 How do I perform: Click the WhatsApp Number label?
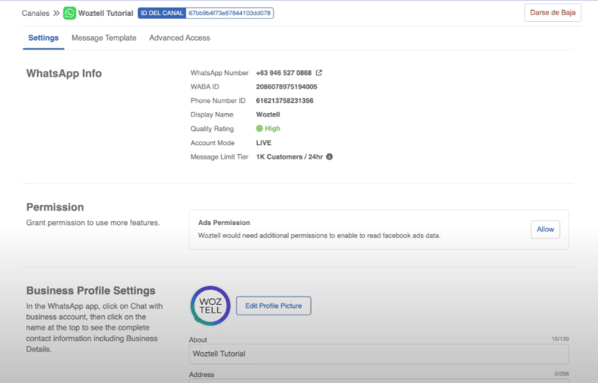click(x=219, y=73)
